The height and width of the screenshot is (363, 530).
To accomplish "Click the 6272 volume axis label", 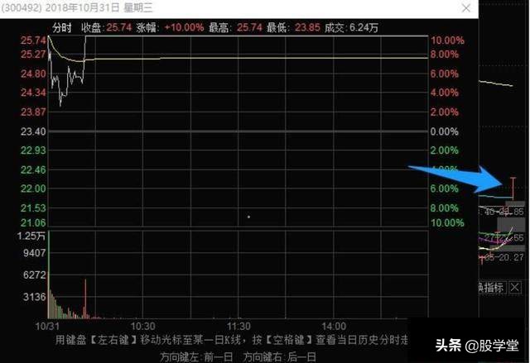I will coord(34,275).
